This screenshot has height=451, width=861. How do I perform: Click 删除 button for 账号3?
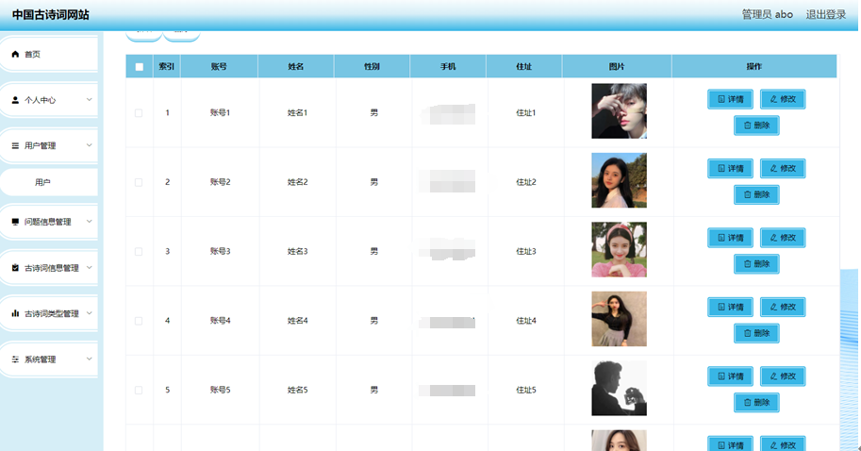click(x=756, y=263)
